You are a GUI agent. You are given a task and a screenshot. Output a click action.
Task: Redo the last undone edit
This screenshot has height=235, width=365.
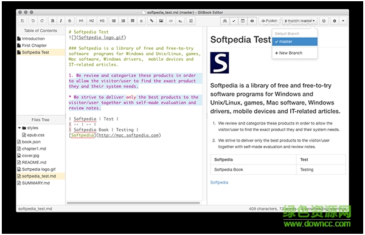[x=42, y=21]
